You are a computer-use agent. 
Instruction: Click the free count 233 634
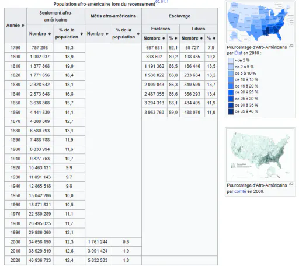tap(192, 75)
